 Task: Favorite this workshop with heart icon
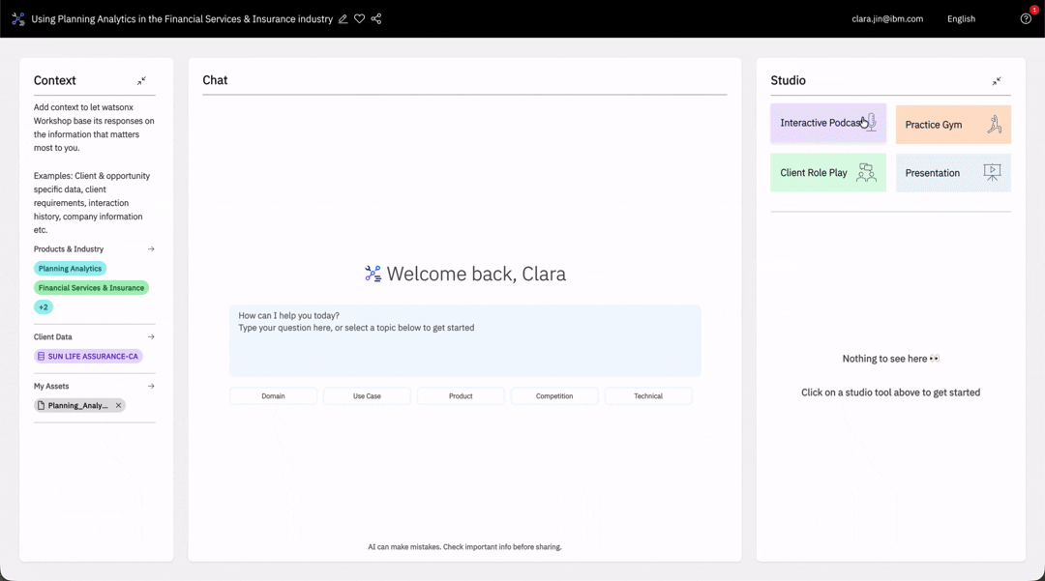pyautogui.click(x=359, y=18)
